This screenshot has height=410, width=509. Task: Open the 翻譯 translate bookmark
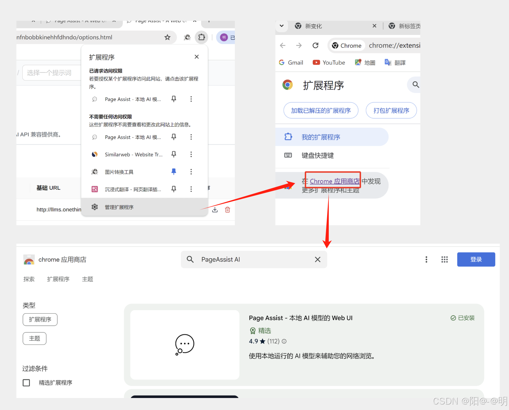(x=395, y=62)
